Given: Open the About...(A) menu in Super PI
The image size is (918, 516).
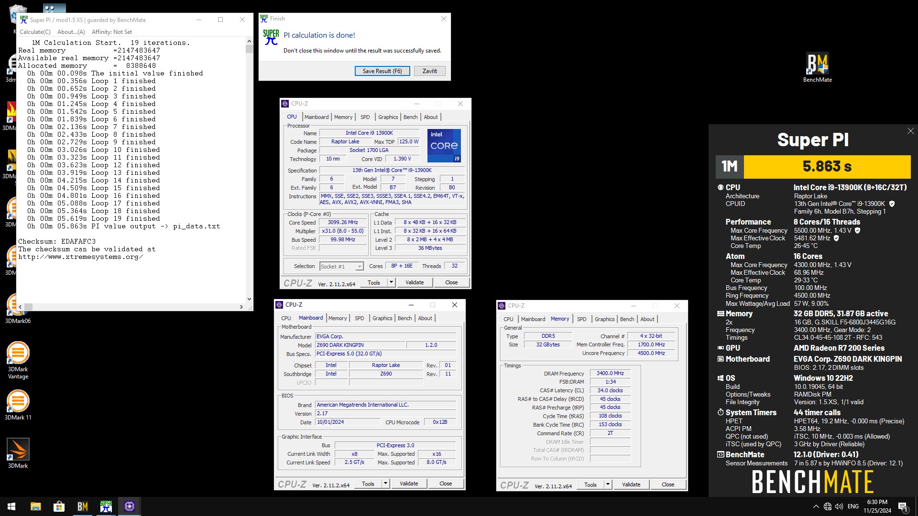Looking at the screenshot, I should tap(71, 32).
